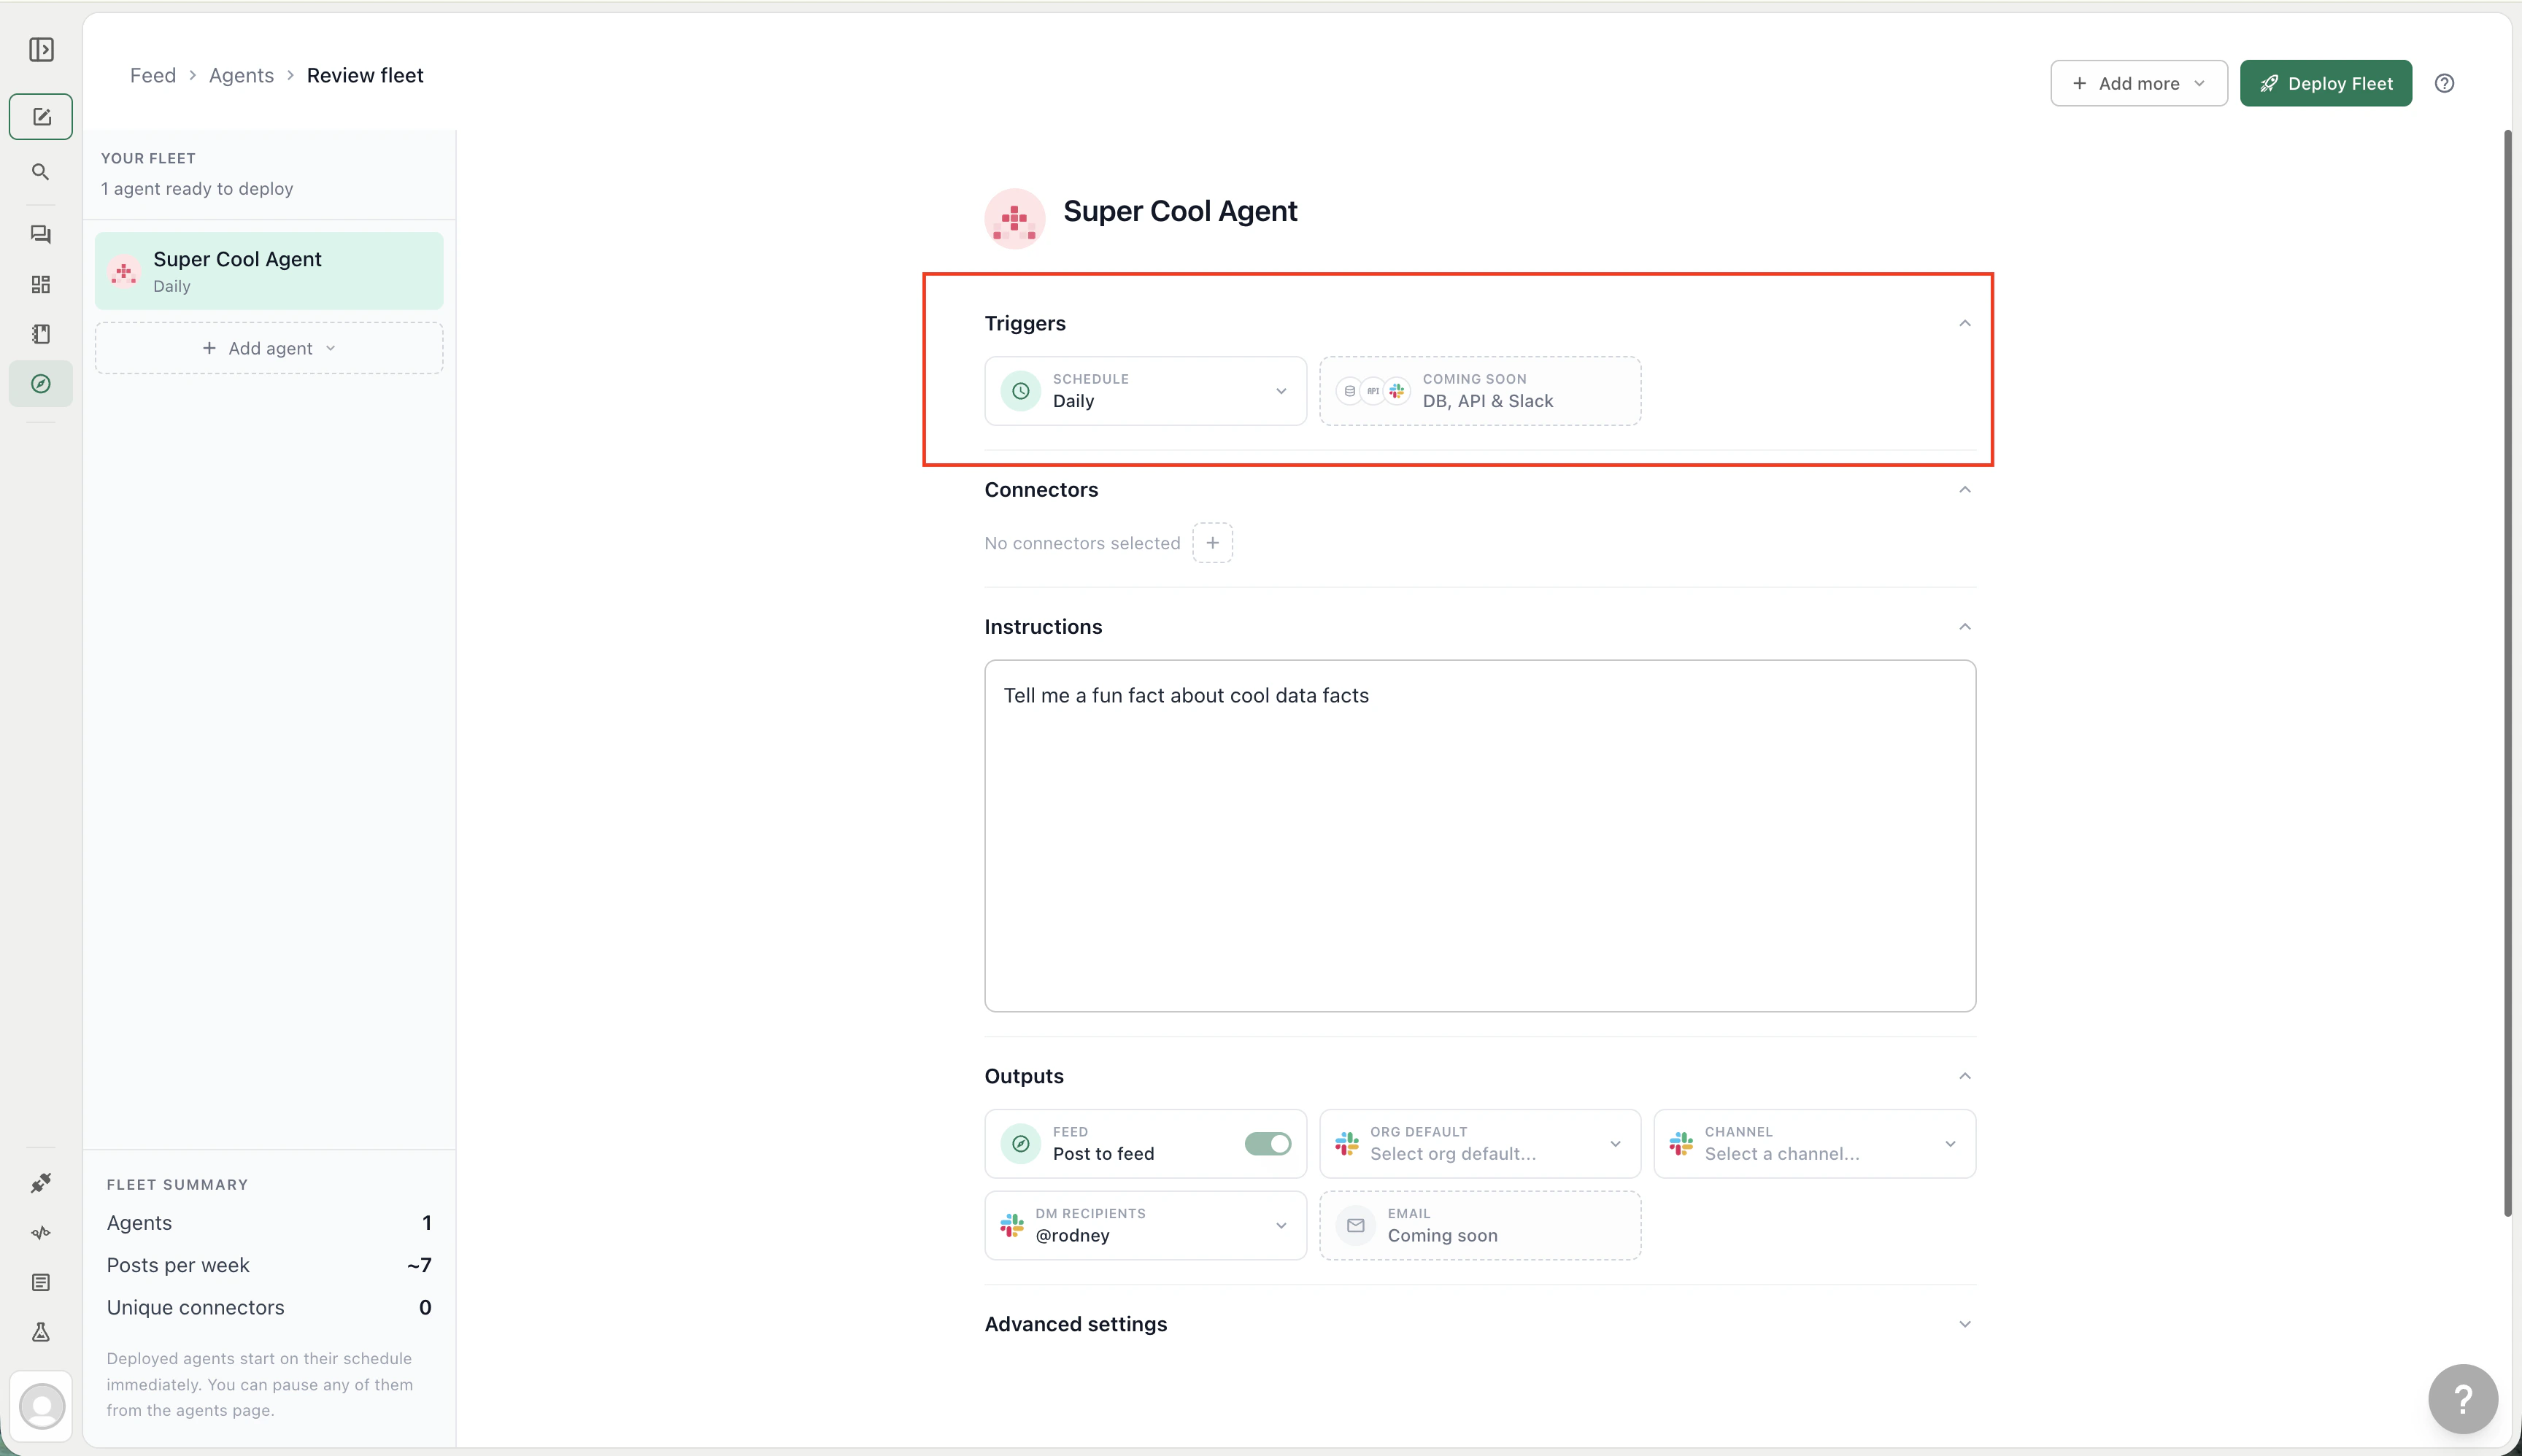
Task: Open the connectors plug icon
Action: tap(41, 1183)
